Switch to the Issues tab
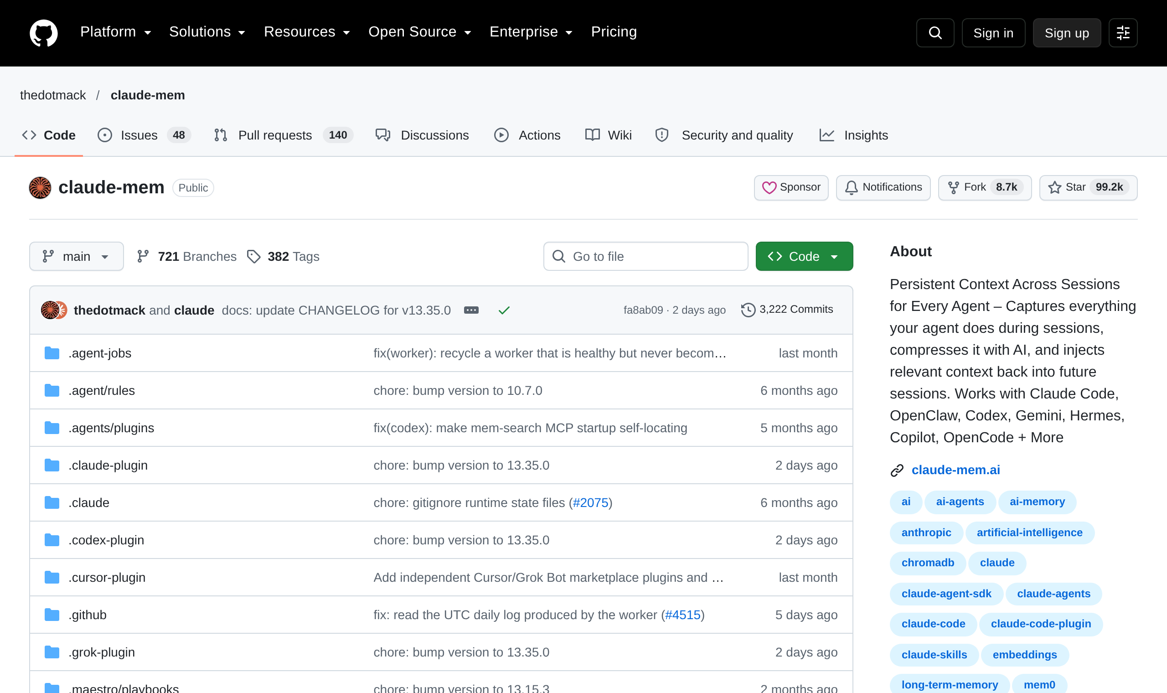 coord(144,135)
